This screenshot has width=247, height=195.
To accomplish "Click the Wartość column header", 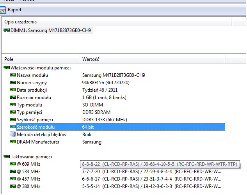I will pos(91,59).
